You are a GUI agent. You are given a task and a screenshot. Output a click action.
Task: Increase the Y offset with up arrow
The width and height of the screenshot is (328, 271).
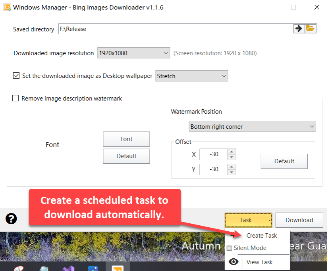[x=232, y=167]
